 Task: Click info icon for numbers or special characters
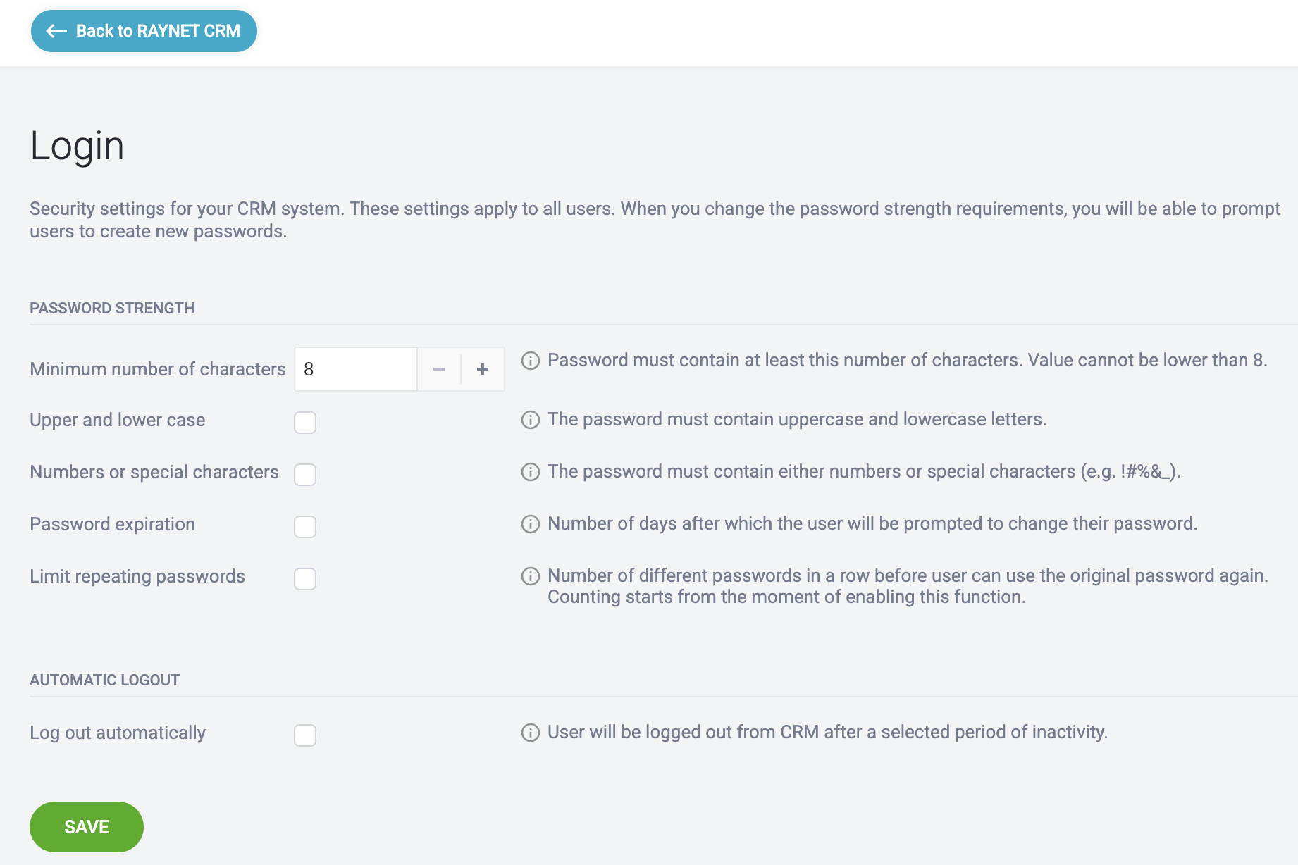pyautogui.click(x=531, y=472)
